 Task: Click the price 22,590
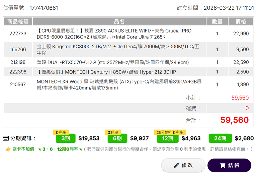[241, 62]
